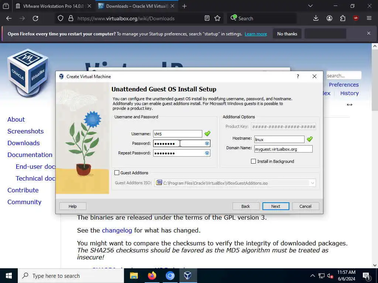The image size is (378, 283).
Task: Close the VMware Workstation Pro tab
Action: [x=89, y=6]
